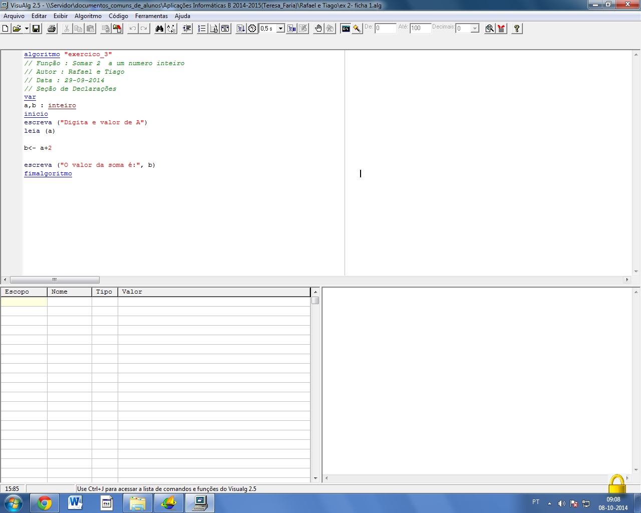The width and height of the screenshot is (641, 513).
Task: Open the Algoritmo menu
Action: pos(88,16)
